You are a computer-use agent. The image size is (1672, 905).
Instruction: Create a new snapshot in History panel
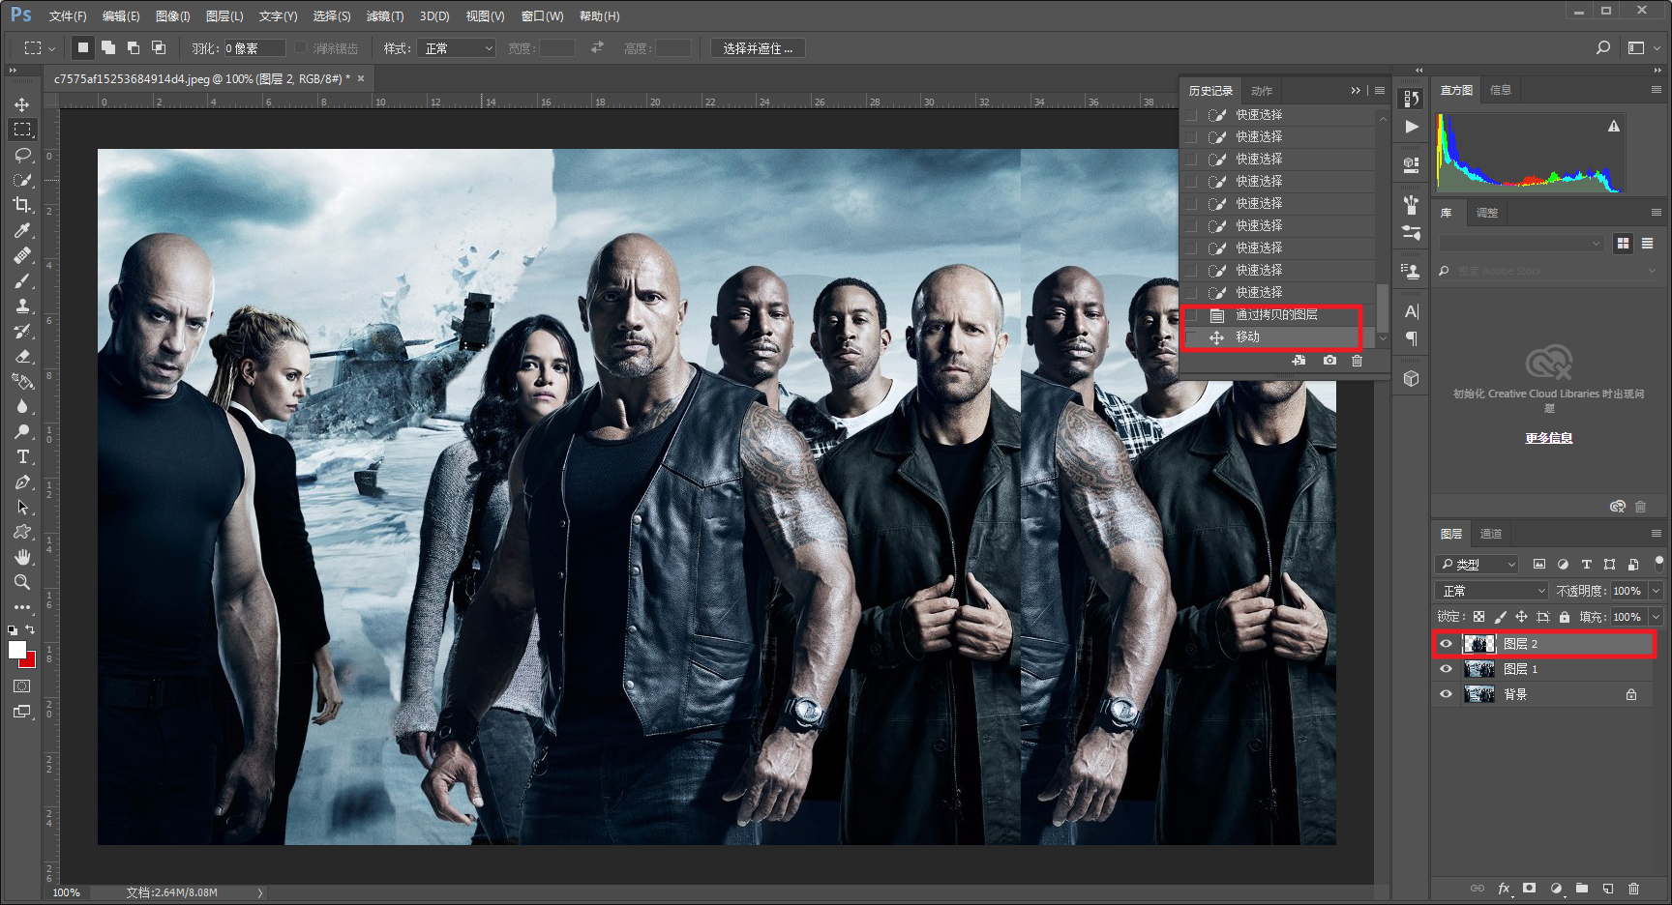1329,361
